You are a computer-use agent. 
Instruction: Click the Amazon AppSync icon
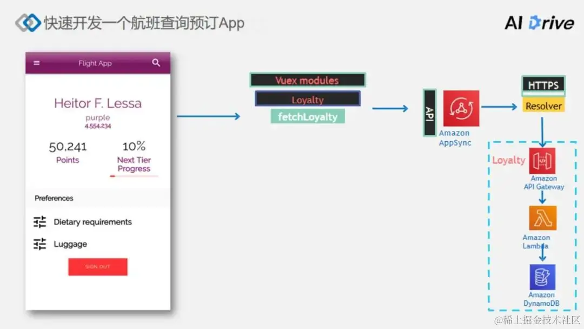461,108
